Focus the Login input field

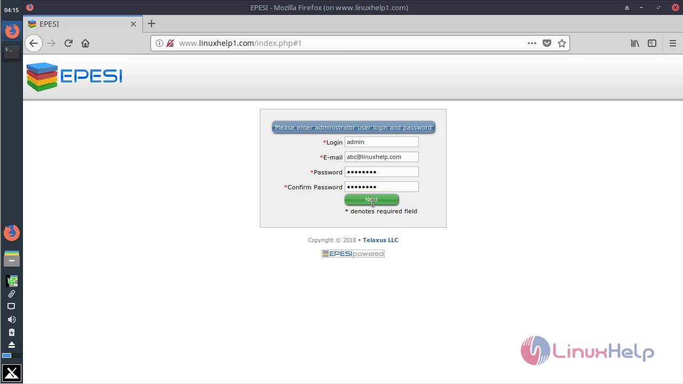pos(382,142)
